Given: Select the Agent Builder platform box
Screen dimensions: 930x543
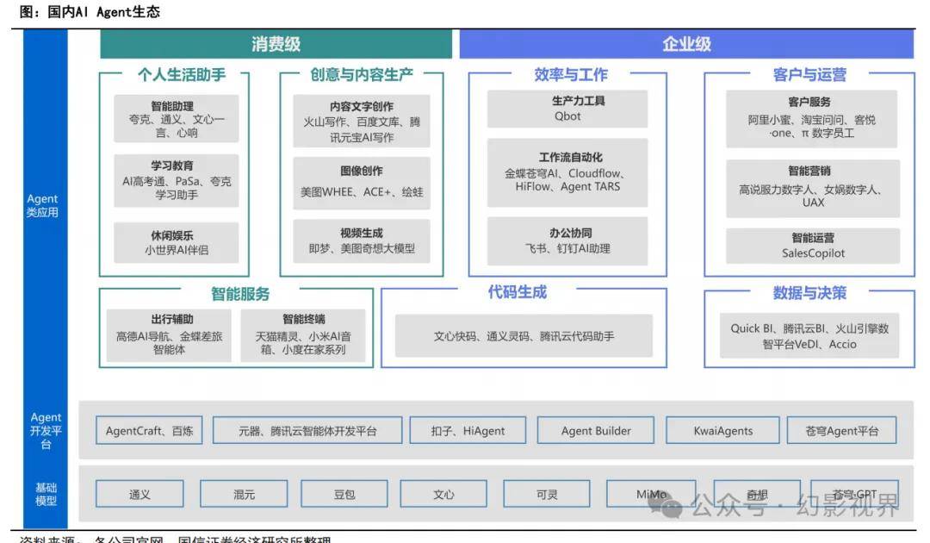Looking at the screenshot, I should (596, 430).
